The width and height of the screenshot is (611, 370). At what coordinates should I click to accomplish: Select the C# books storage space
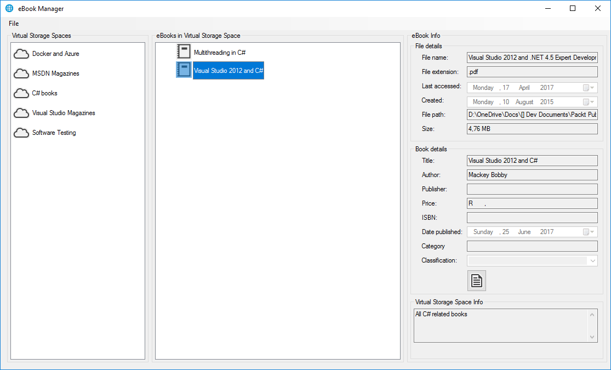45,93
